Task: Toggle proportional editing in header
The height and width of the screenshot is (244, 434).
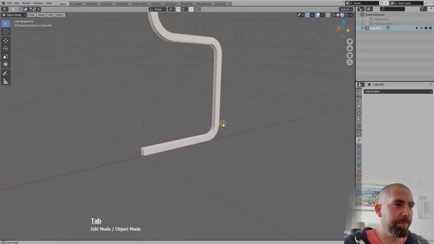Action: [191, 9]
